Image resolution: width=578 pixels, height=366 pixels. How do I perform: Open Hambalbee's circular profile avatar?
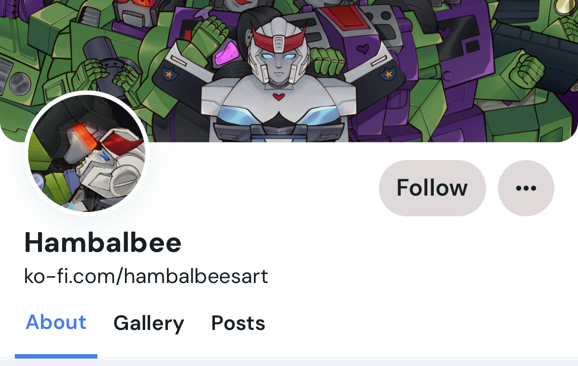coord(86,153)
